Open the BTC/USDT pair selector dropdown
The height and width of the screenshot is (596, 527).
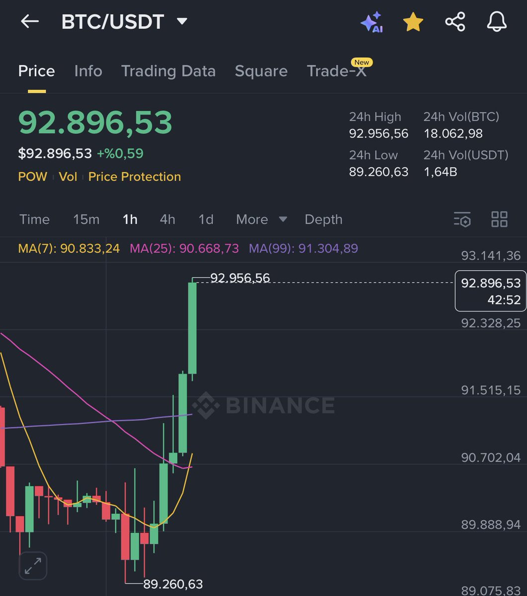click(182, 22)
